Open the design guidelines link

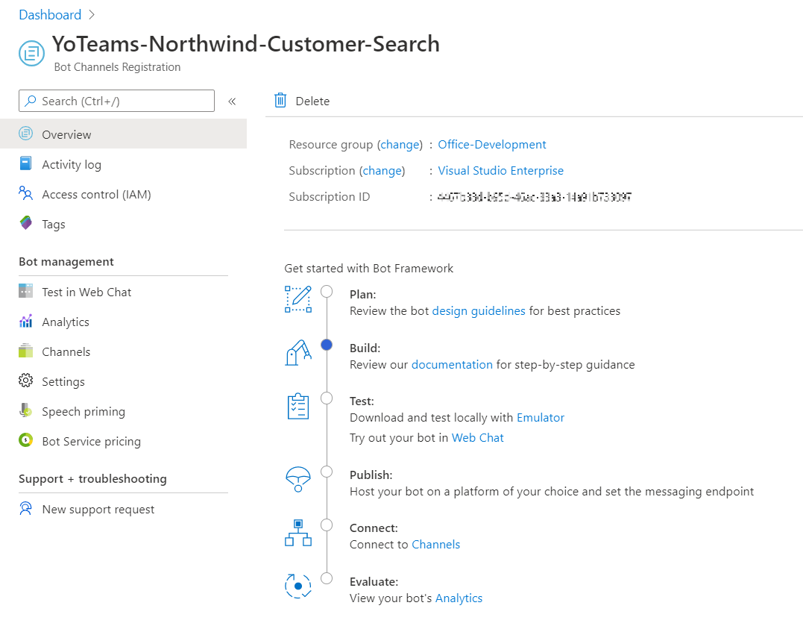(x=479, y=310)
